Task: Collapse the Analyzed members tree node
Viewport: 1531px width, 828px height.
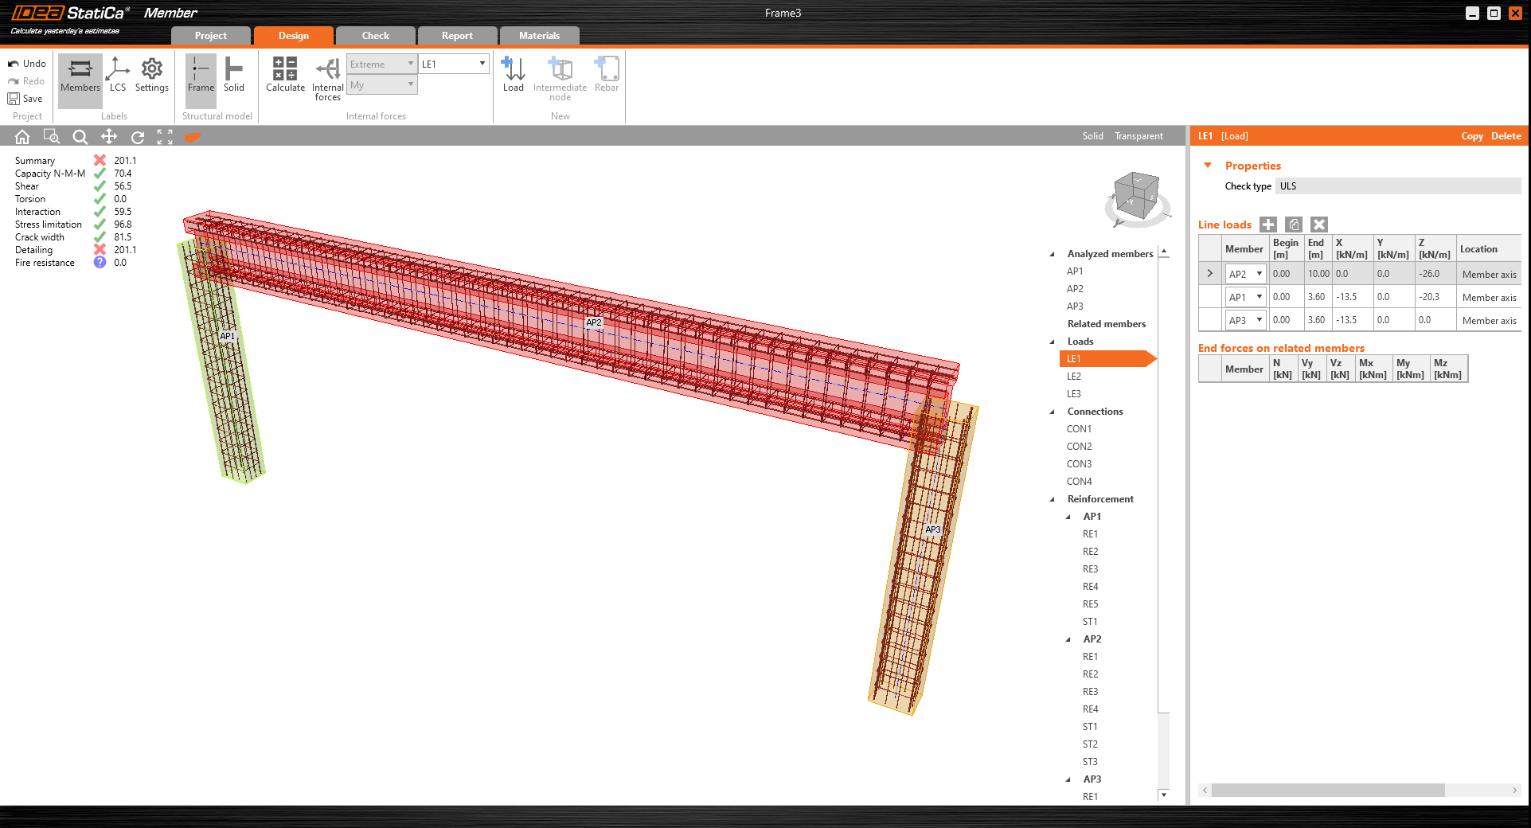Action: click(x=1052, y=255)
